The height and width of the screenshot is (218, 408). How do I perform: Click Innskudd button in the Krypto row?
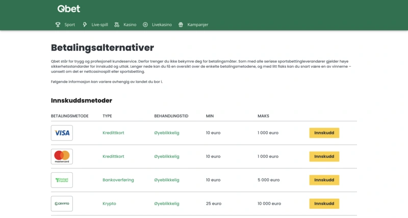coord(324,203)
